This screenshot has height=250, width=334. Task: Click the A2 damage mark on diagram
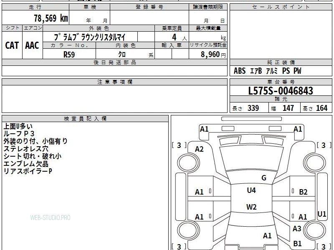coord(199,149)
